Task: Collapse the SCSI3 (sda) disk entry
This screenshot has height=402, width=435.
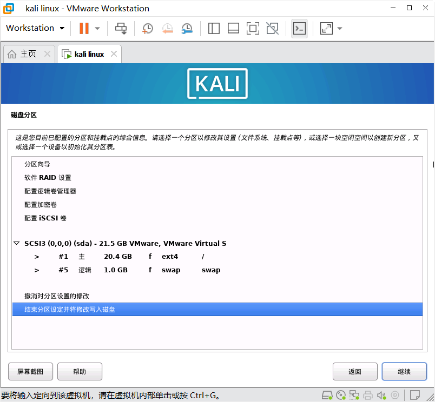Action: [x=16, y=243]
